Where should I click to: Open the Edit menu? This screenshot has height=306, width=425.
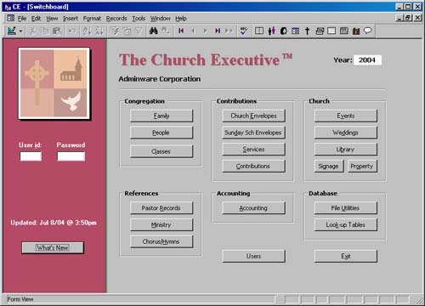click(36, 19)
